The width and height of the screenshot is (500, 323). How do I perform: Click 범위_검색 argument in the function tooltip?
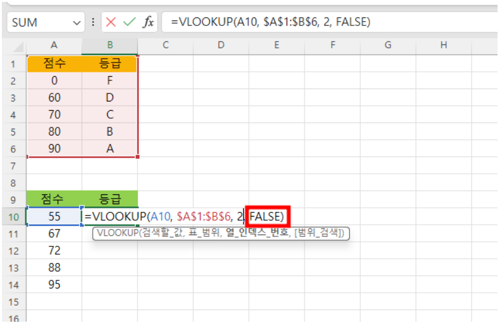(324, 233)
